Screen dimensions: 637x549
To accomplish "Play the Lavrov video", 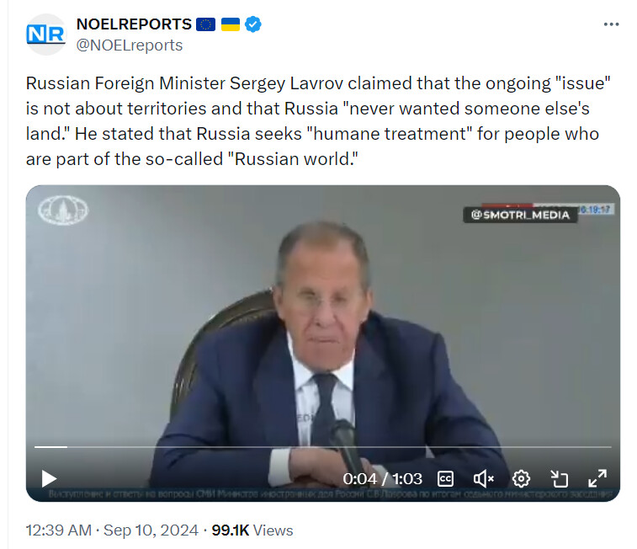I will click(x=49, y=479).
